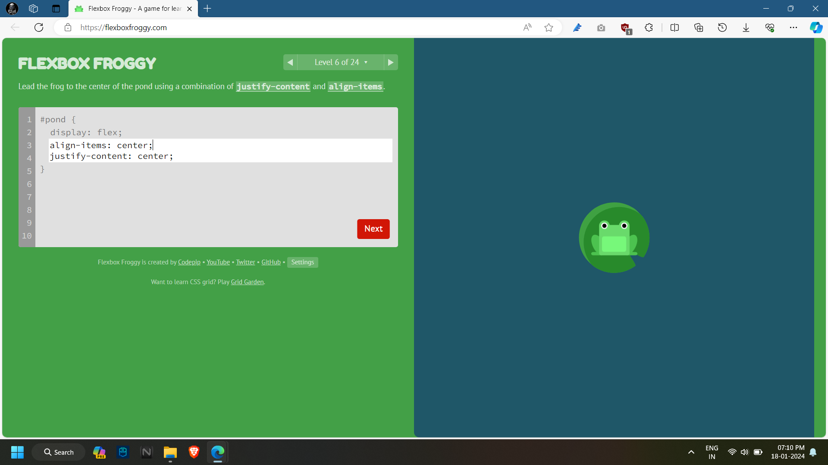This screenshot has width=828, height=465.
Task: Toggle split screen view icon
Action: [674, 28]
